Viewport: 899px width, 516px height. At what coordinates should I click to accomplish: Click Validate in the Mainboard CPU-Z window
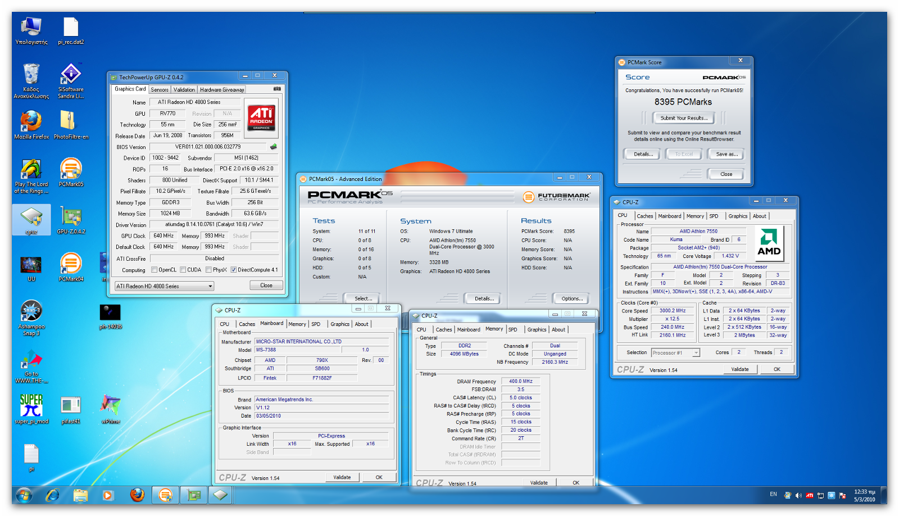point(342,477)
